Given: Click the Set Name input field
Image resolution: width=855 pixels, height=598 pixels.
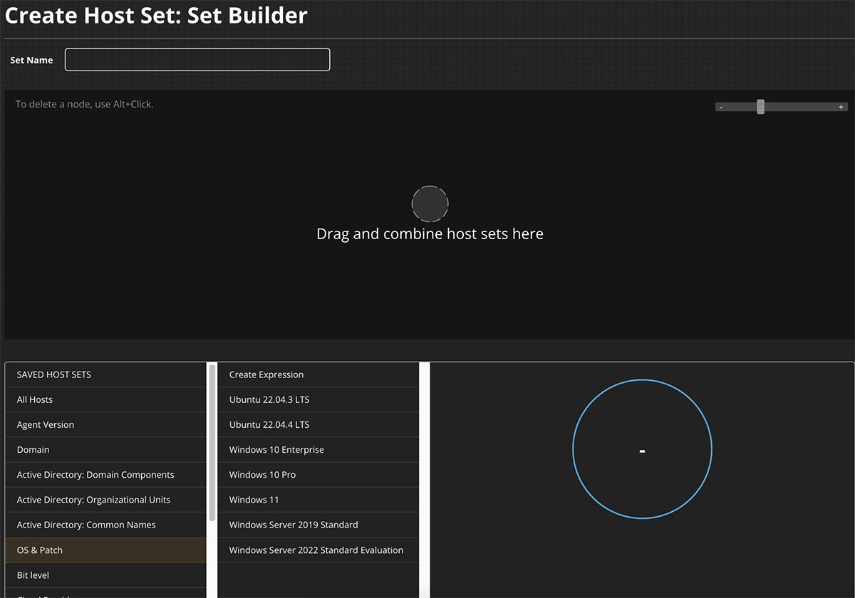Looking at the screenshot, I should coord(197,60).
